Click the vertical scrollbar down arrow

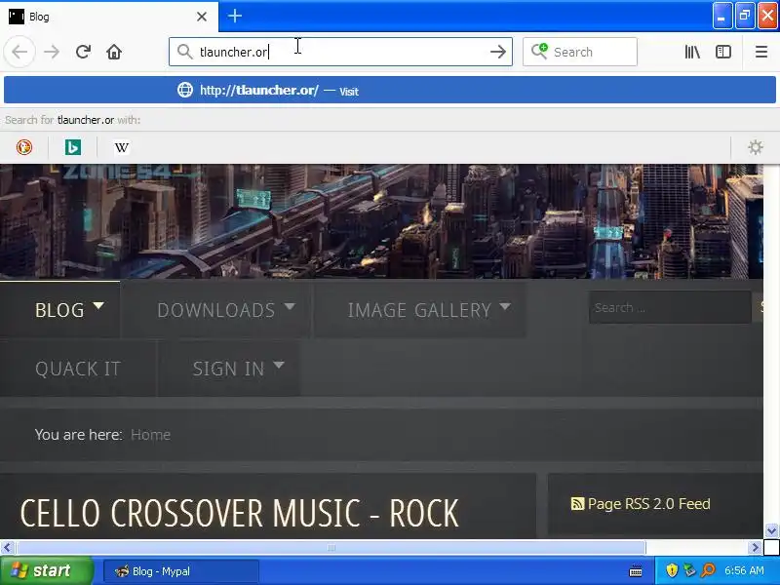pos(771,530)
